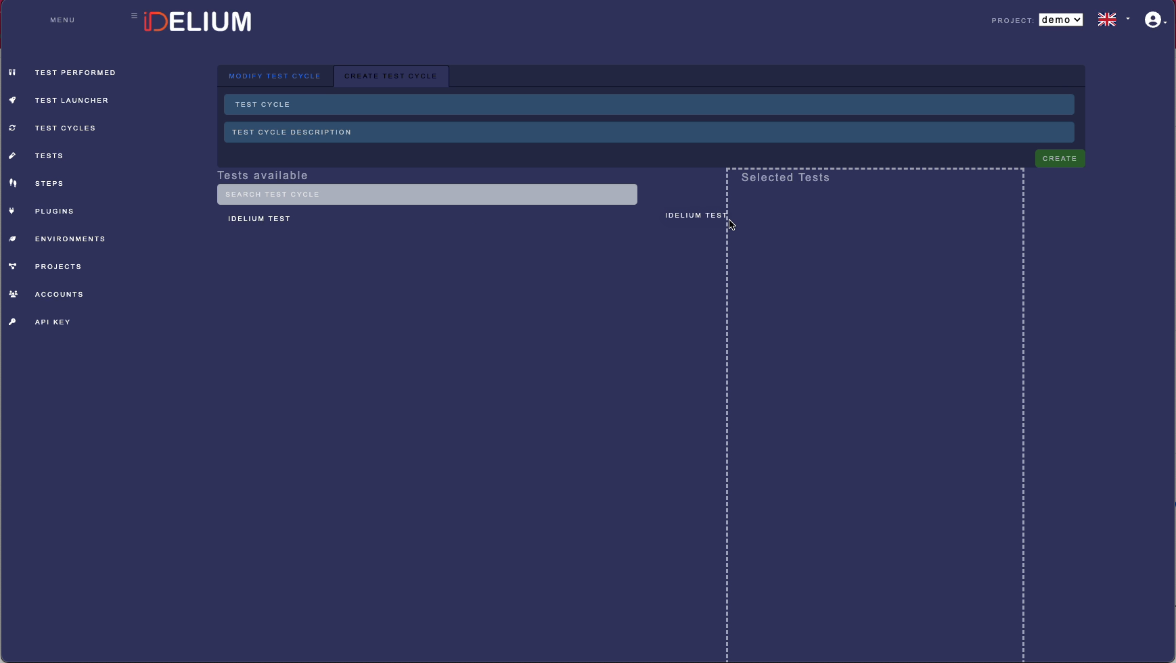Click the MENU label

coord(62,20)
